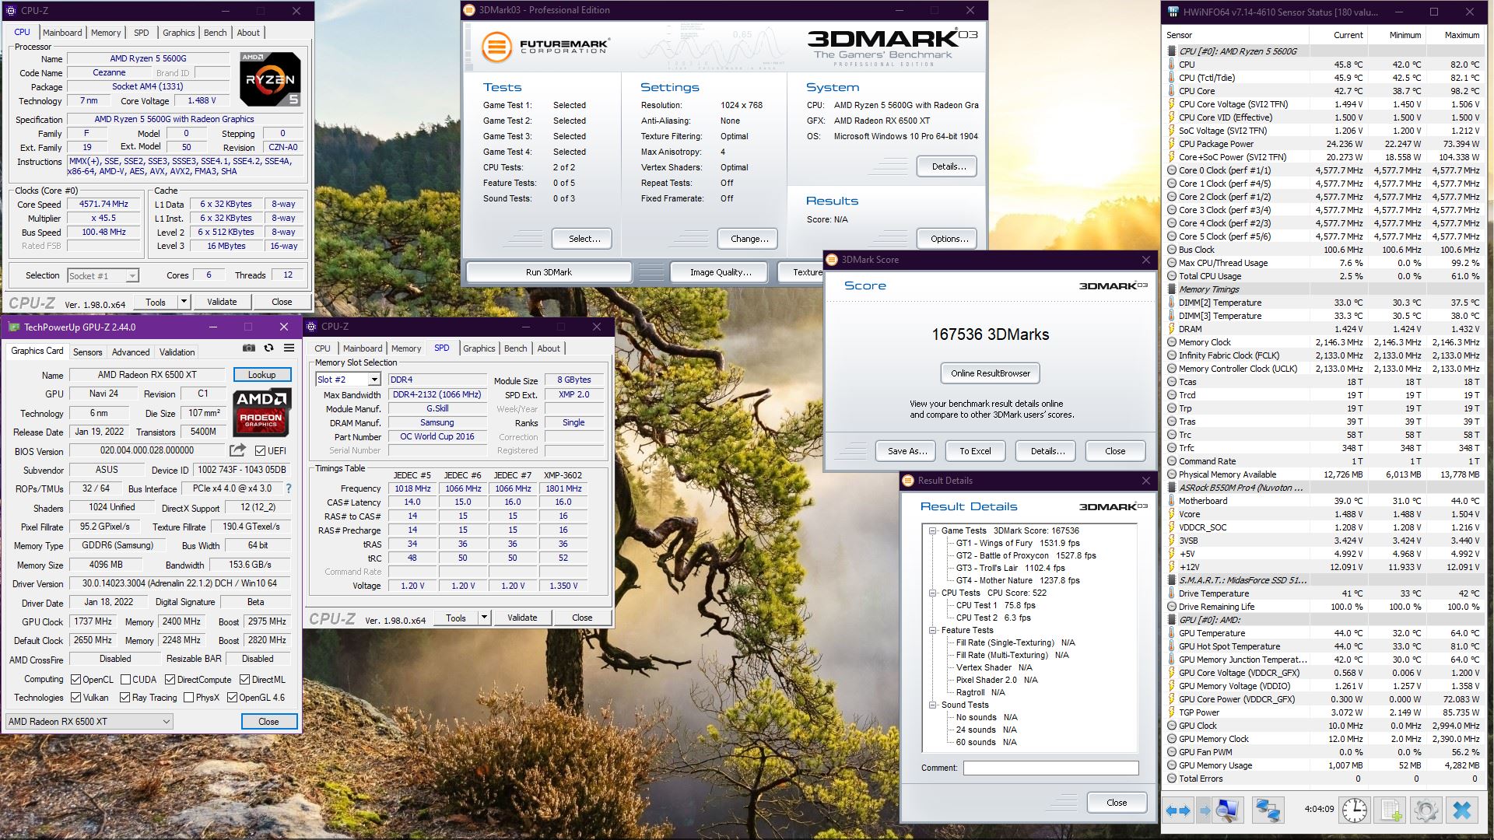Click the S.M.A.R.T. MidasForce SSD section icon

[x=1172, y=580]
